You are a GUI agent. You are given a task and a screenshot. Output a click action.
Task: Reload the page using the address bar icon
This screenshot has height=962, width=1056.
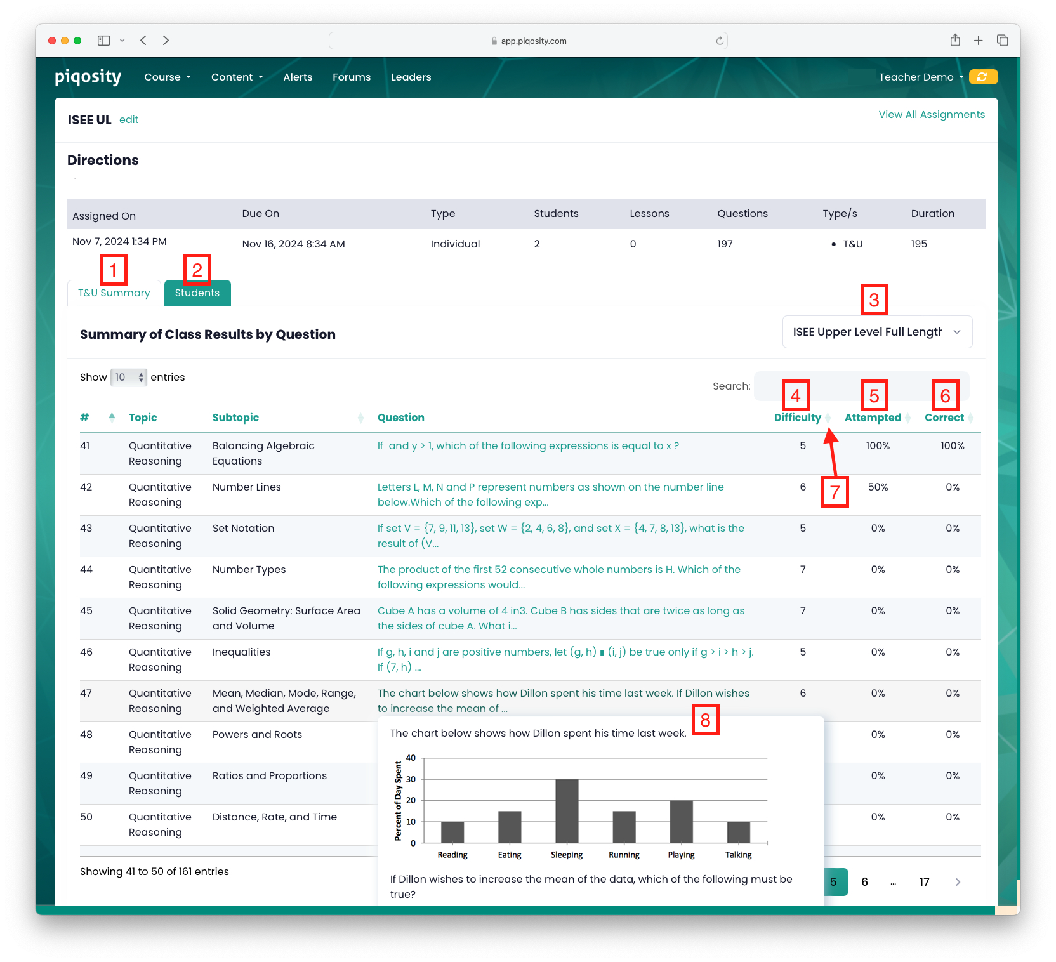coord(720,41)
